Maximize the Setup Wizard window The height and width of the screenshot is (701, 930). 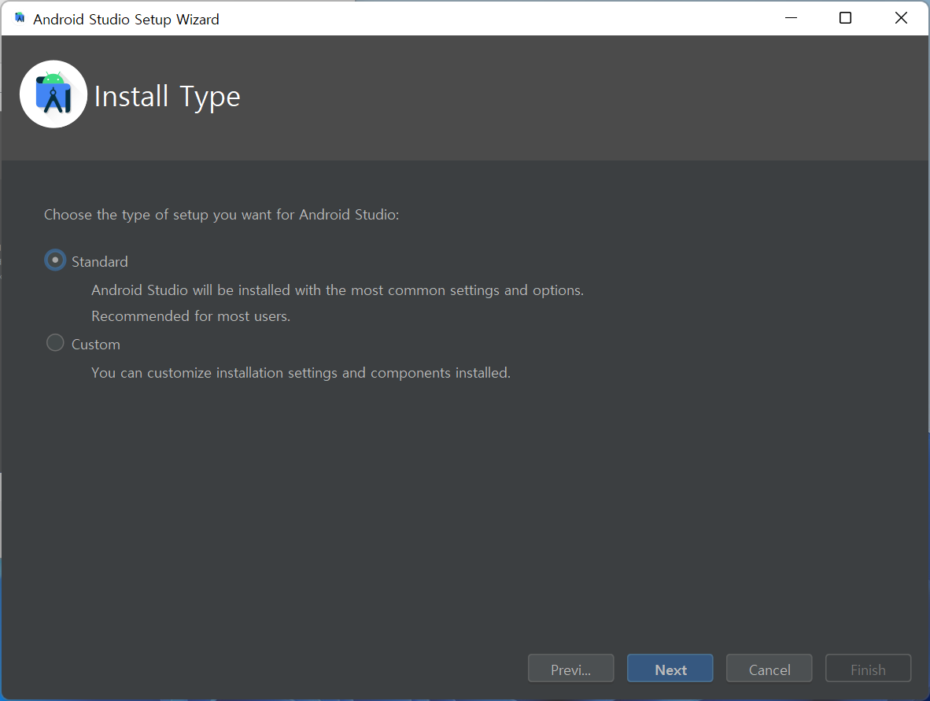point(845,18)
